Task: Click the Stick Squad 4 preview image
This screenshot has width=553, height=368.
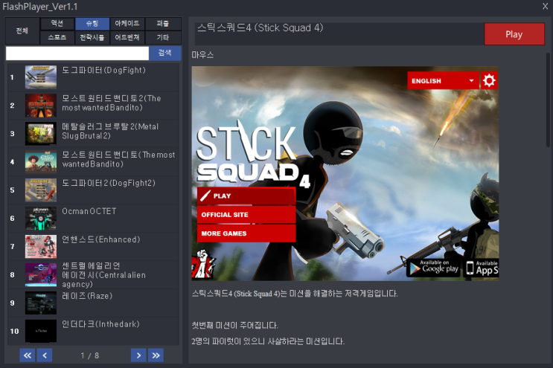Action: point(345,173)
